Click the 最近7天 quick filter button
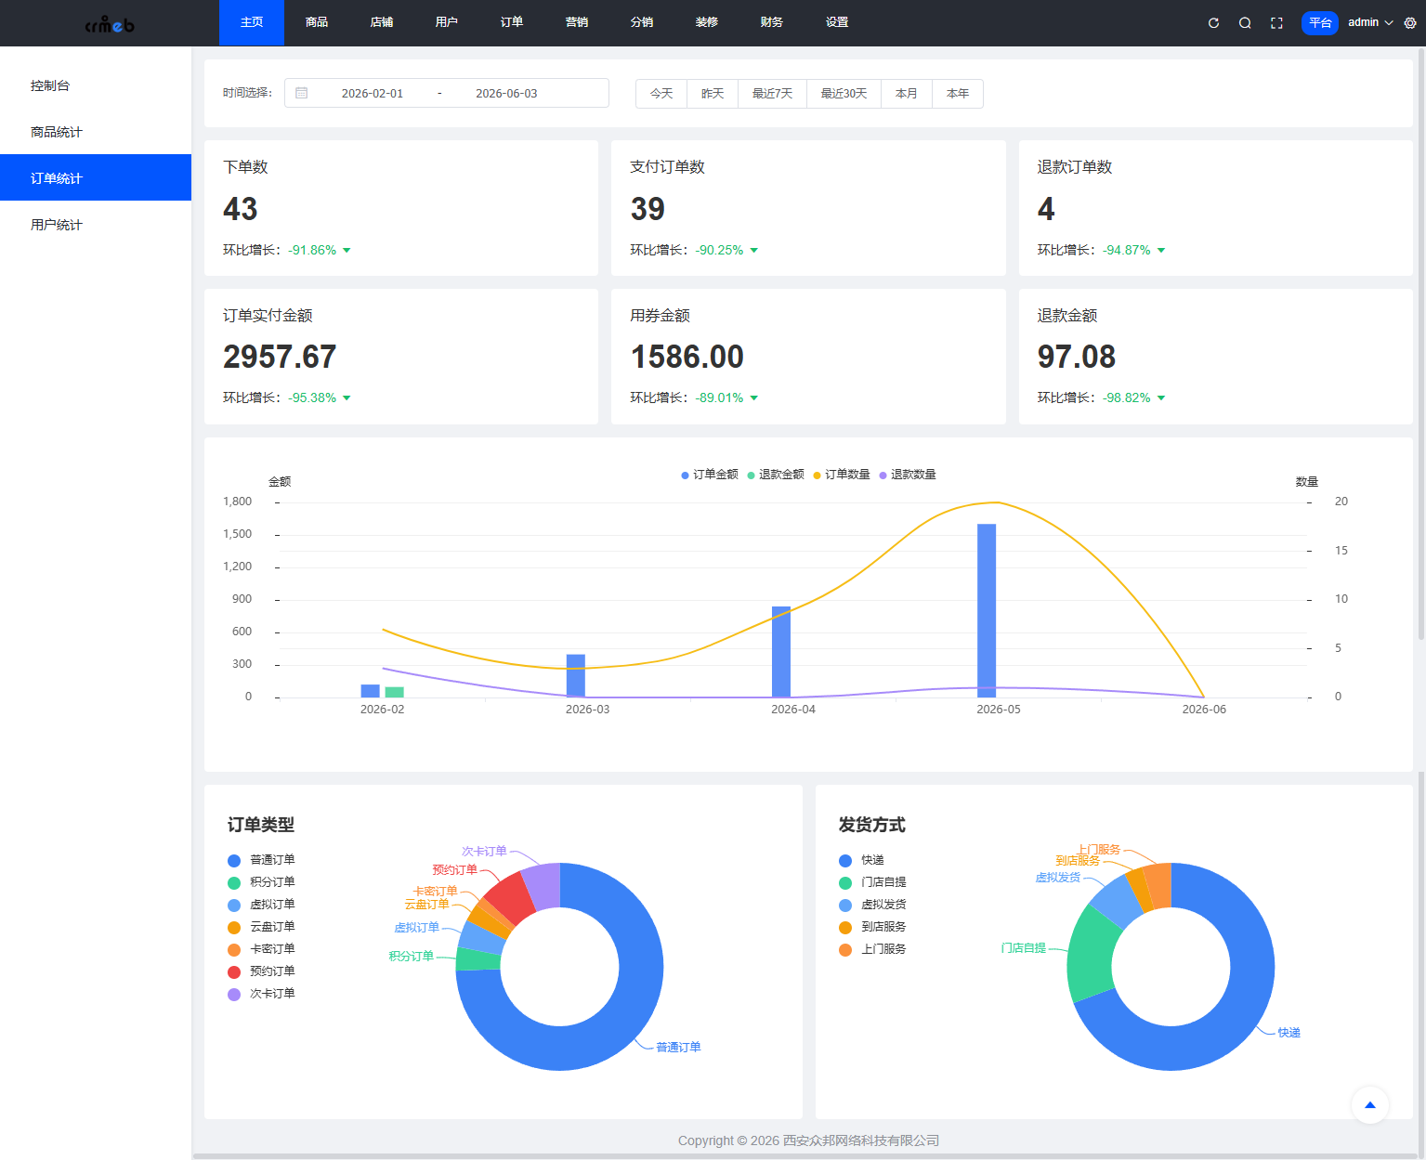Viewport: 1426px width, 1160px height. [772, 94]
